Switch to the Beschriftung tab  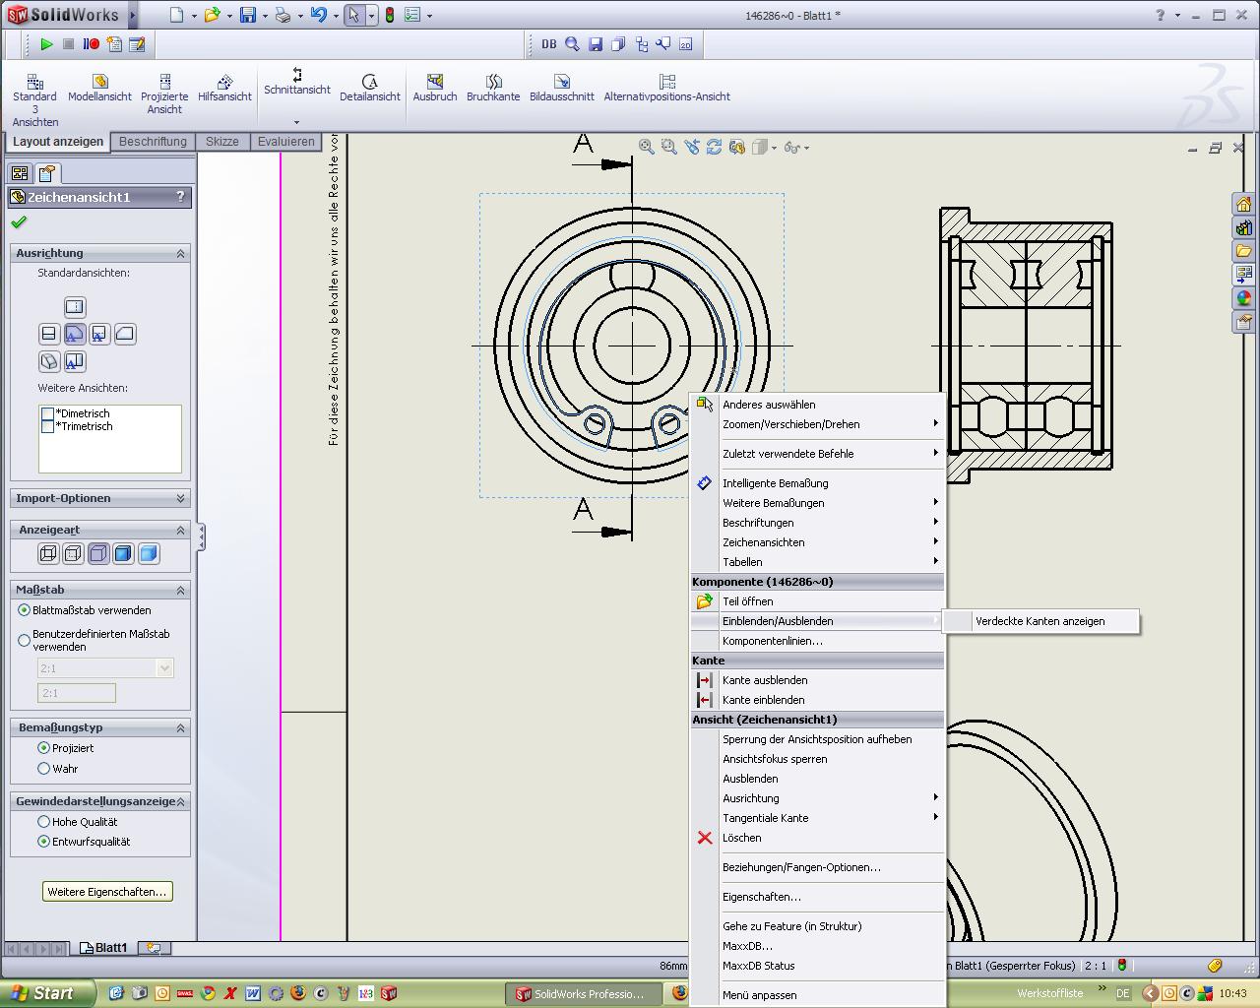tap(153, 142)
